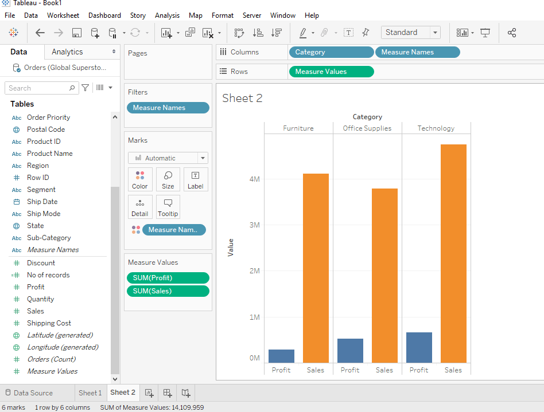Click the Measure Names filter pill
Viewport: 544px width, 412px height.
[x=168, y=107]
